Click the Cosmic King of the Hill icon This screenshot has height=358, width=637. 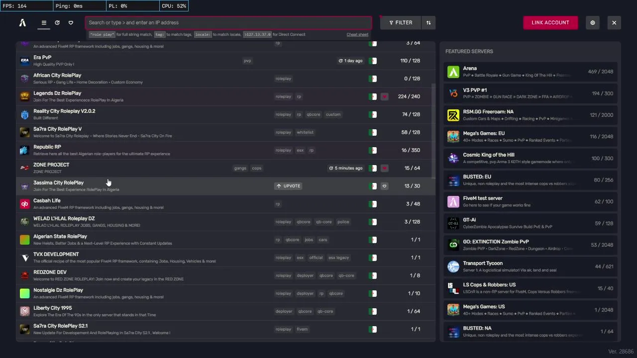[x=453, y=158]
